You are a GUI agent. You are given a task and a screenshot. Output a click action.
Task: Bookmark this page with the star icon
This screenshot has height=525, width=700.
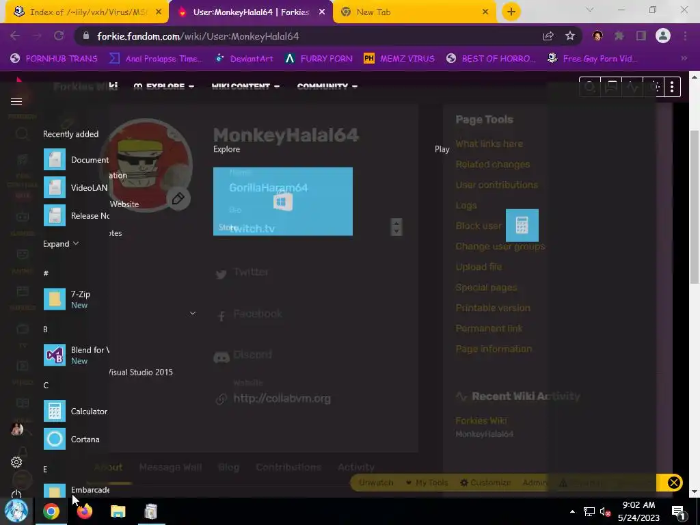(x=570, y=36)
